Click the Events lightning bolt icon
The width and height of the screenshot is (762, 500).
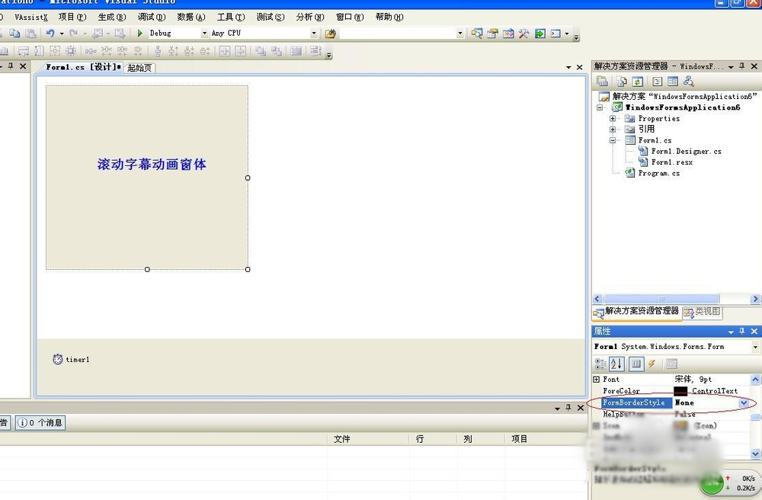pos(652,364)
